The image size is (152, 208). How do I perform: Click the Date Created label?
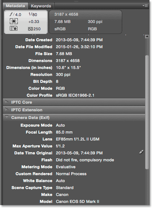(39, 40)
